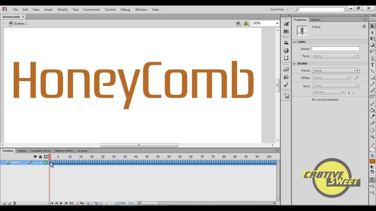Select the Eyedropper tool
The height and width of the screenshot is (211, 376).
coord(372,117)
